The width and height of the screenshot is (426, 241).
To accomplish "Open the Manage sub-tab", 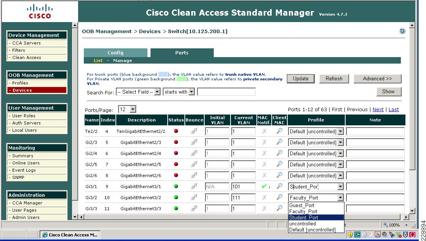I will pos(123,61).
